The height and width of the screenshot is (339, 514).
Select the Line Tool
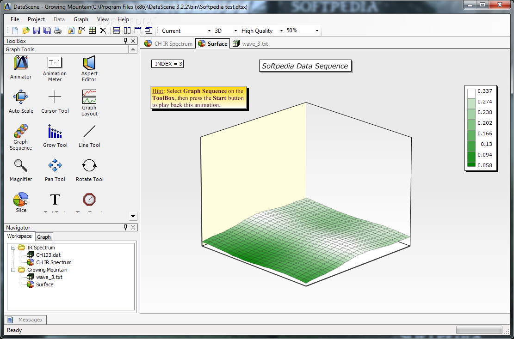[89, 136]
